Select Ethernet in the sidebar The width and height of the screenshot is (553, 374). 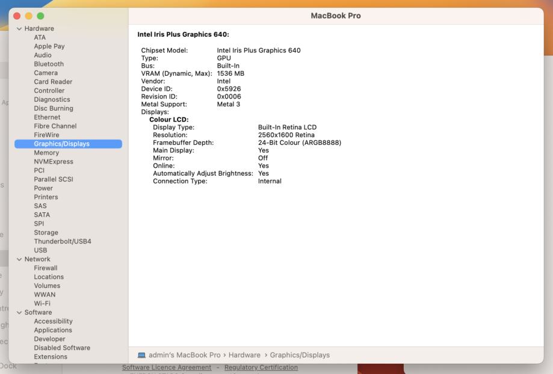coord(47,117)
